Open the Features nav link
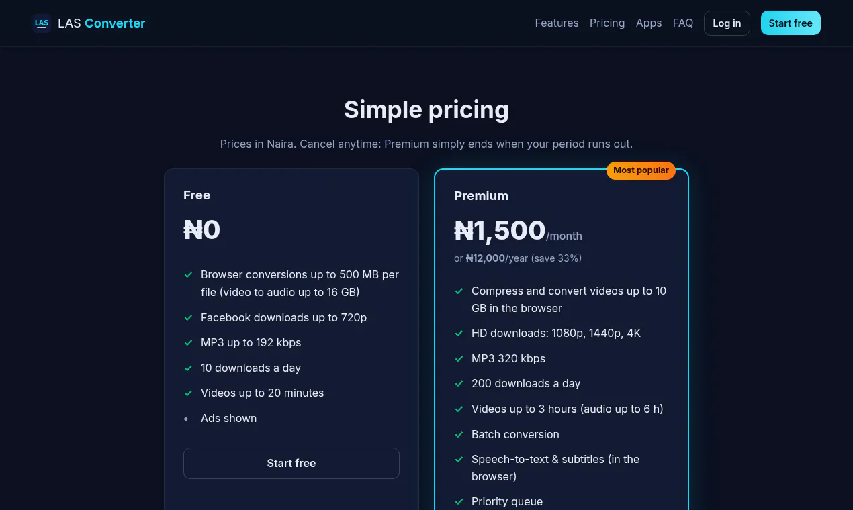 click(557, 23)
